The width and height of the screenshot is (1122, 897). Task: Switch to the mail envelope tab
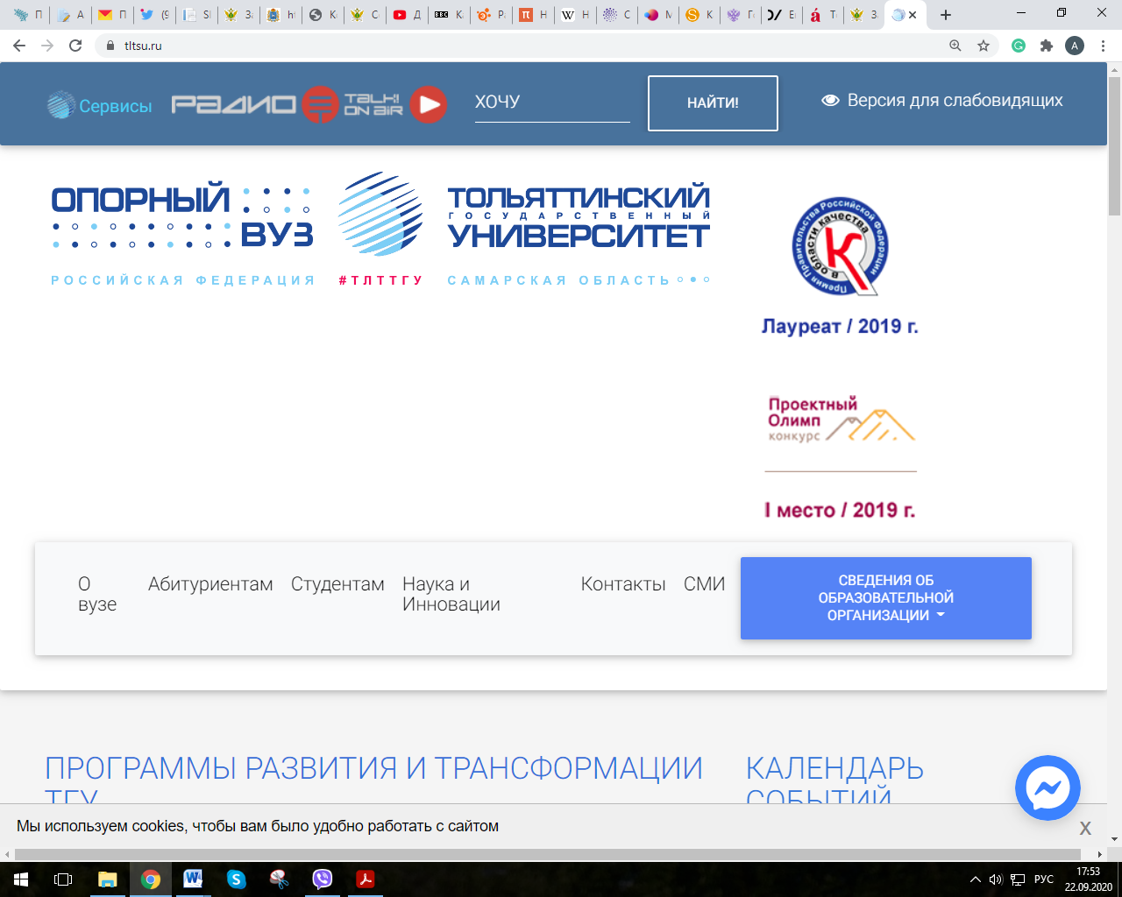113,15
